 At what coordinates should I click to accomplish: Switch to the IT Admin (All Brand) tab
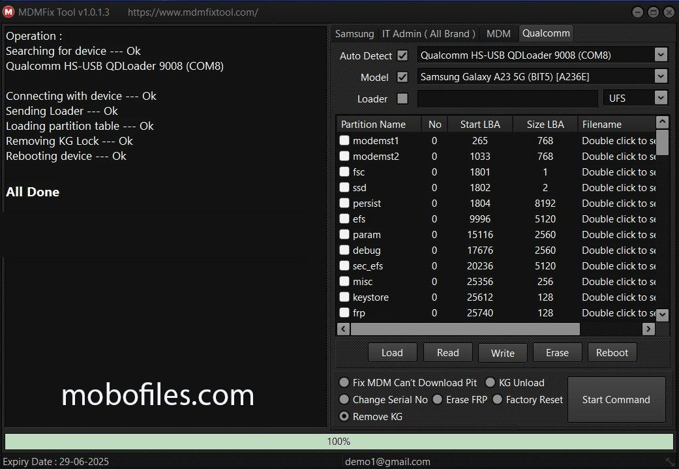429,34
